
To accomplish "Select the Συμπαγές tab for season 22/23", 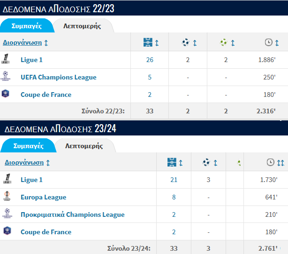I will [27, 26].
